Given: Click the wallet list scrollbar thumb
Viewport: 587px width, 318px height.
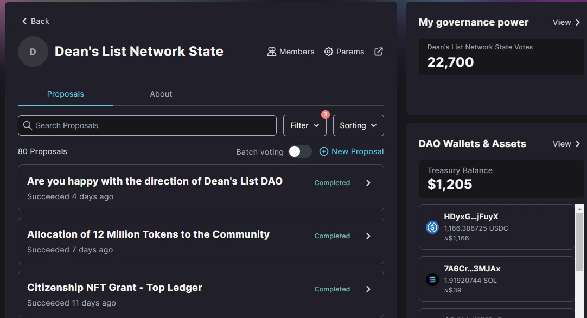Looking at the screenshot, I should point(579,242).
